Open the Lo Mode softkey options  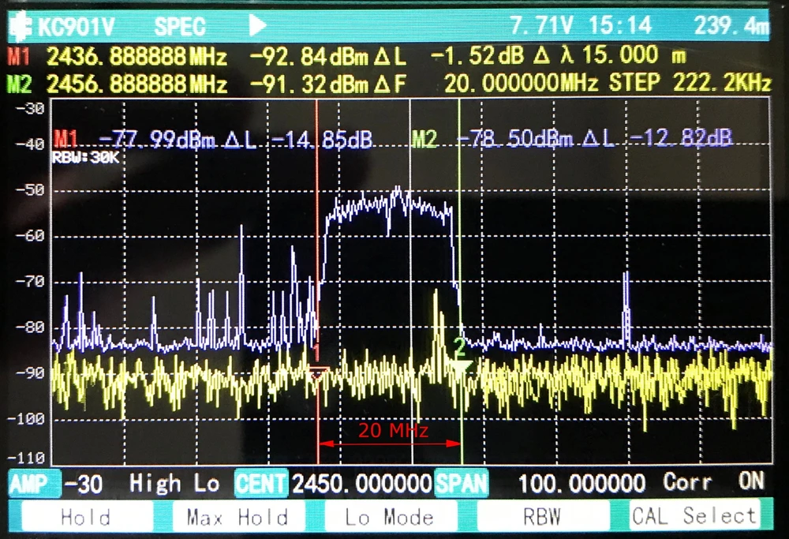(390, 518)
